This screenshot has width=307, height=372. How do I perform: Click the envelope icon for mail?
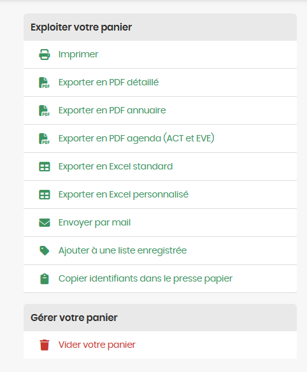pos(45,222)
